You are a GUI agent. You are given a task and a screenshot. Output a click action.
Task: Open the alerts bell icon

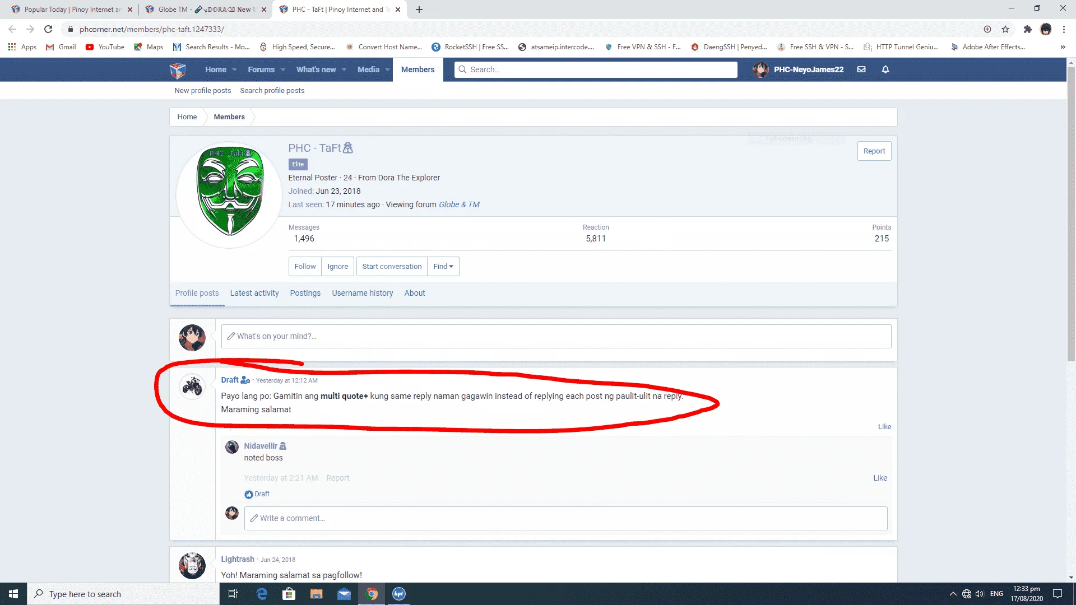[885, 69]
